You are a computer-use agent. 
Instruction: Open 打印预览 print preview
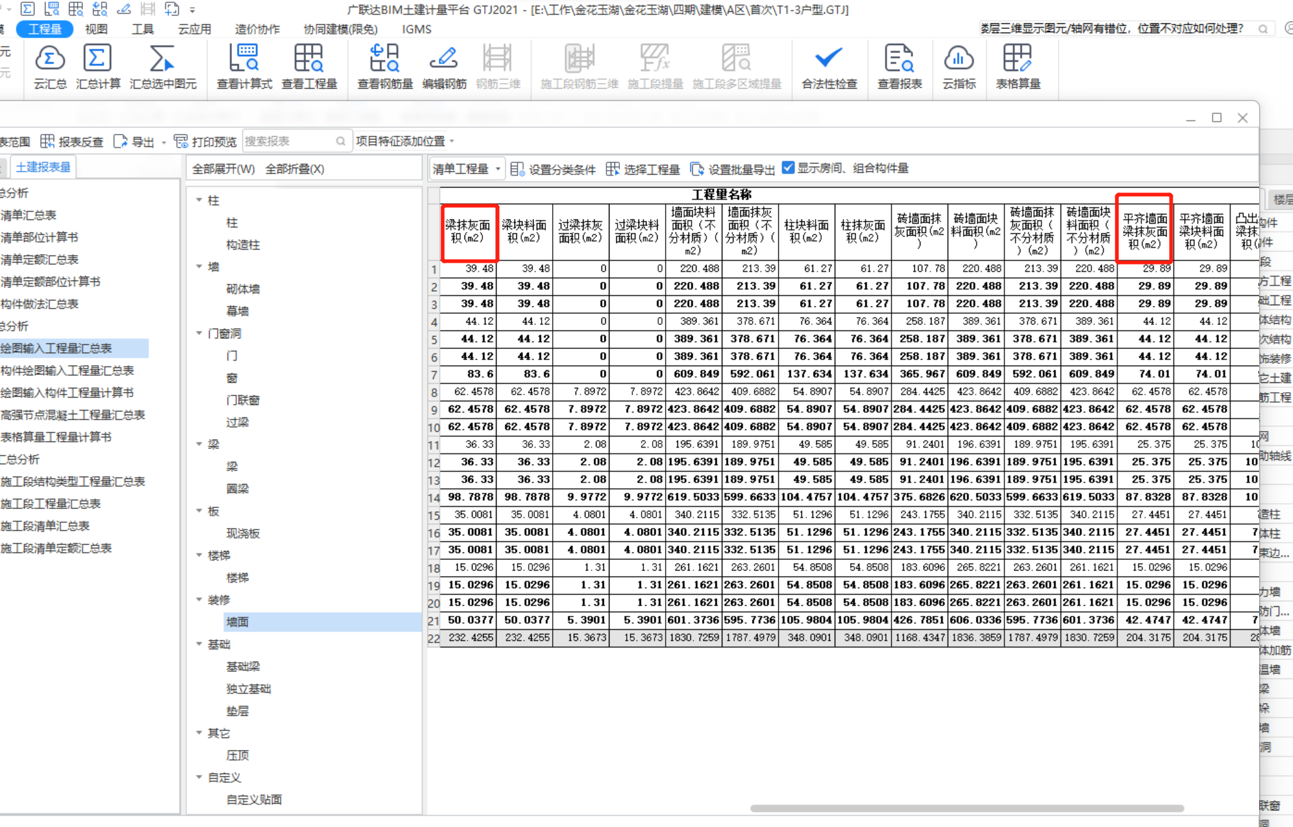click(x=205, y=142)
